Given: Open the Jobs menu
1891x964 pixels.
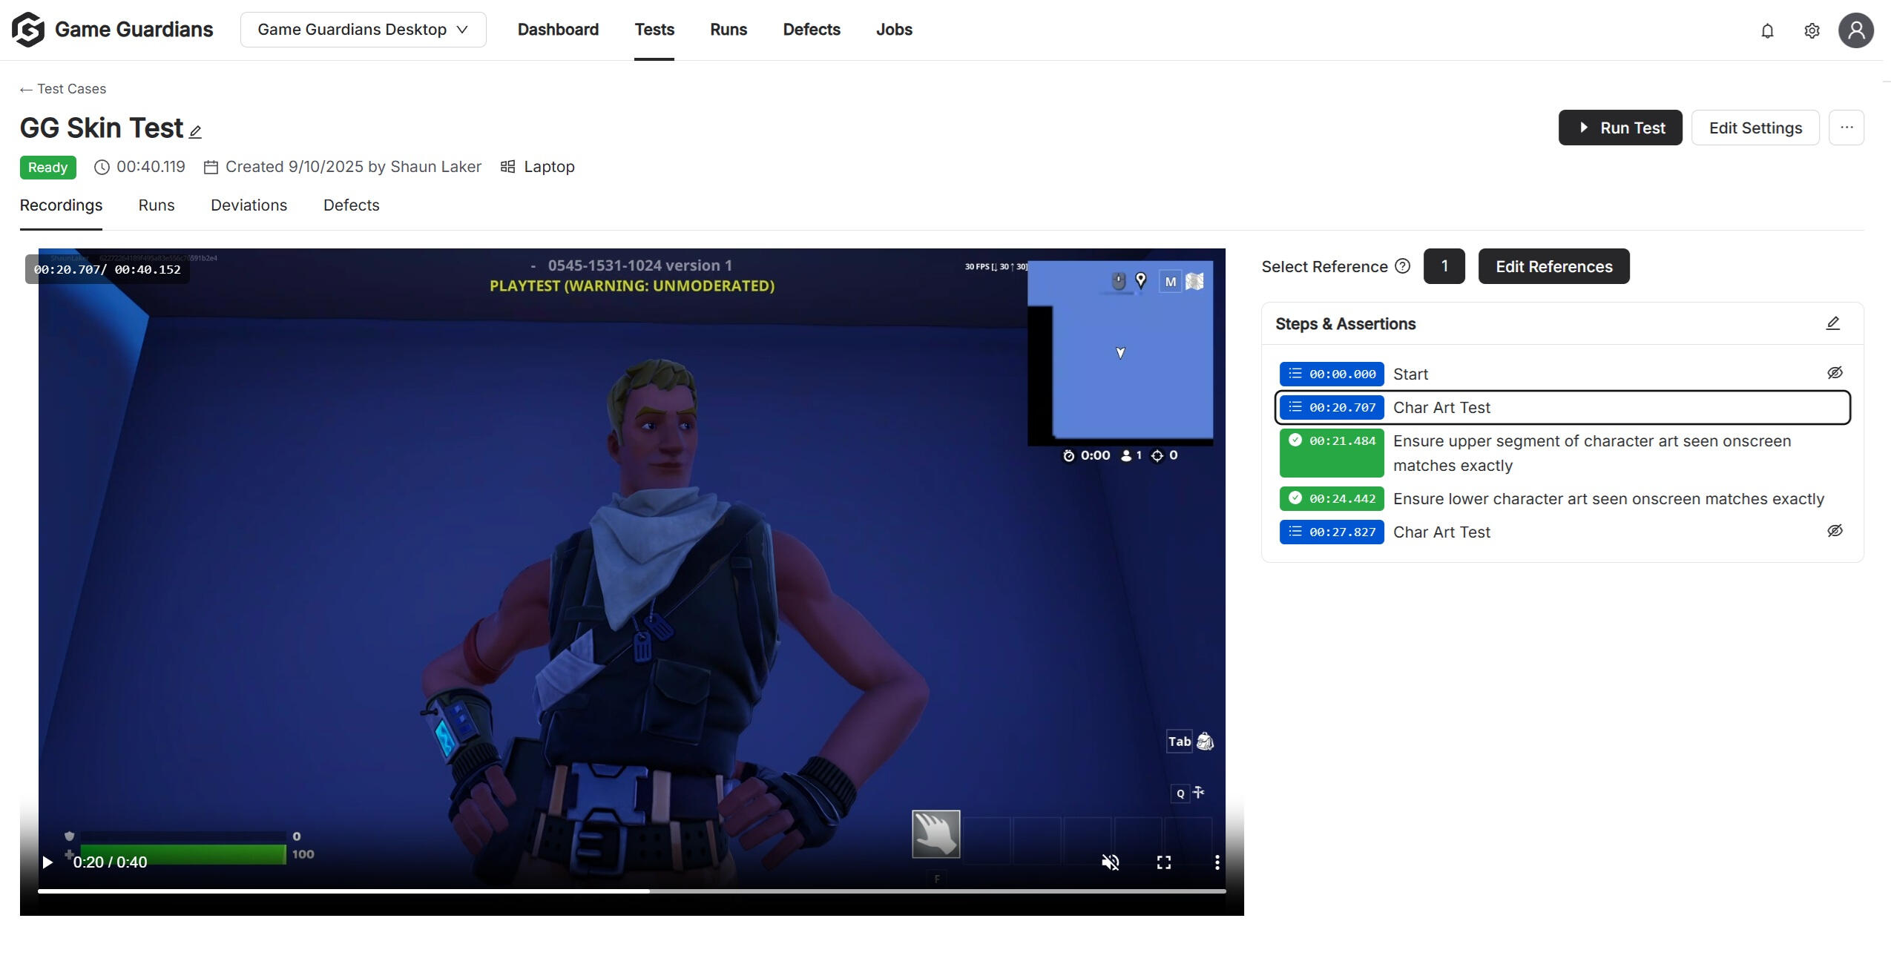Looking at the screenshot, I should pos(894,30).
